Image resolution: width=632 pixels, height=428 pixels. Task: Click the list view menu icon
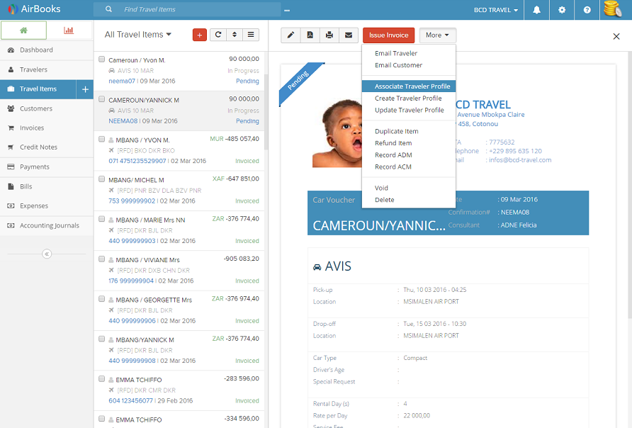(251, 35)
